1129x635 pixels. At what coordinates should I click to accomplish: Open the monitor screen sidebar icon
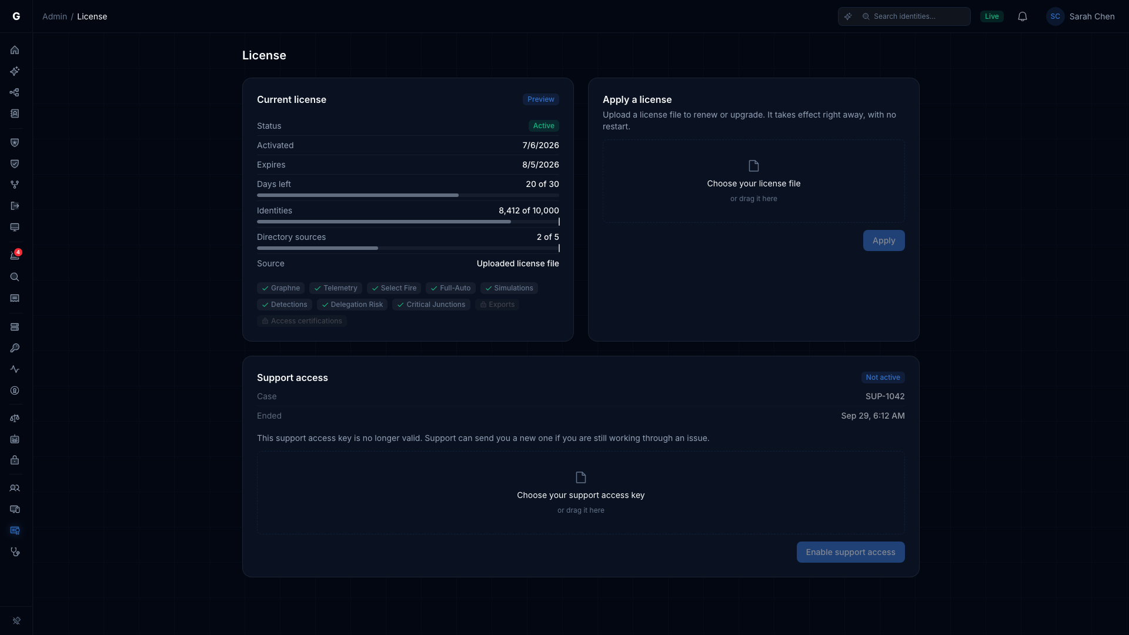point(15,227)
